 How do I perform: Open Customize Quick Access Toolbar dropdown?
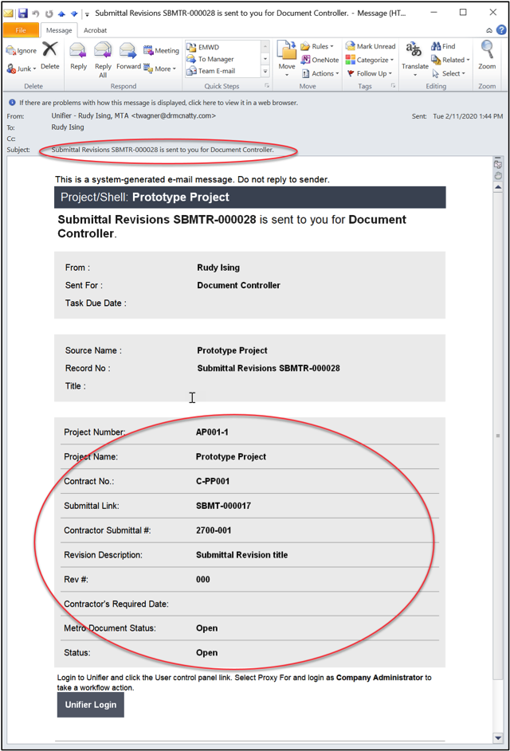point(87,14)
